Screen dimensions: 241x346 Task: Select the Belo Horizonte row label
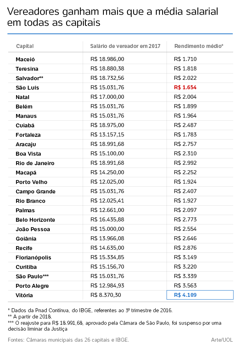tap(35, 220)
